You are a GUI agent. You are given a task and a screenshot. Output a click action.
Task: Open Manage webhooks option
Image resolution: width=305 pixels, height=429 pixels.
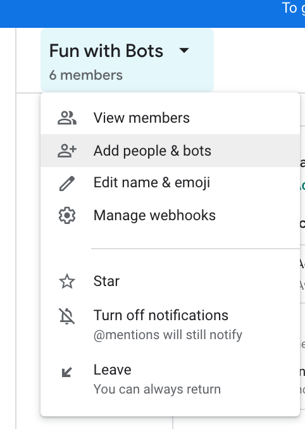click(x=170, y=215)
